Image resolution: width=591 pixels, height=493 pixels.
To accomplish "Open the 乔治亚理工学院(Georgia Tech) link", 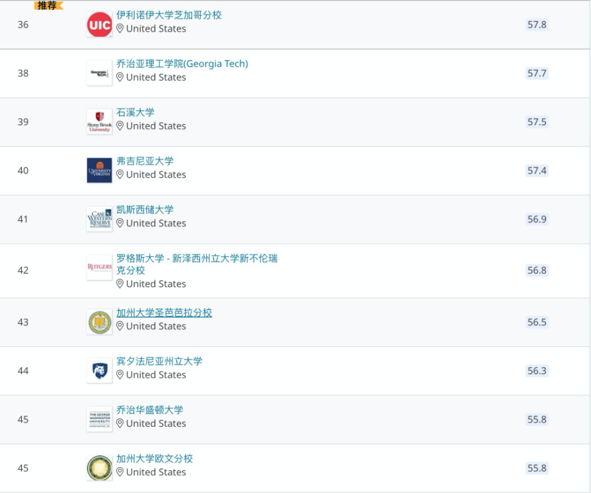I will 182,64.
